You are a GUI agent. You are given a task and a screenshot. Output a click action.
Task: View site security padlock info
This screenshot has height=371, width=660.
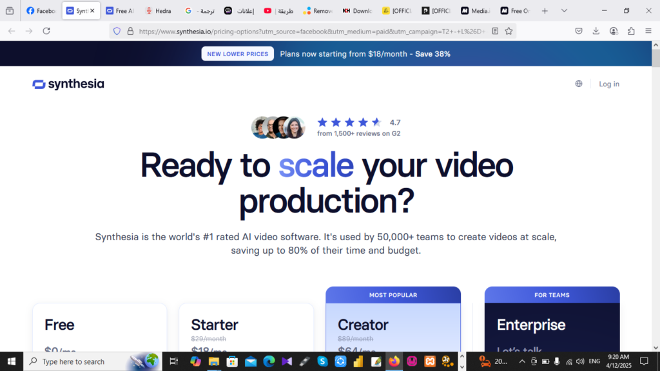coord(130,31)
